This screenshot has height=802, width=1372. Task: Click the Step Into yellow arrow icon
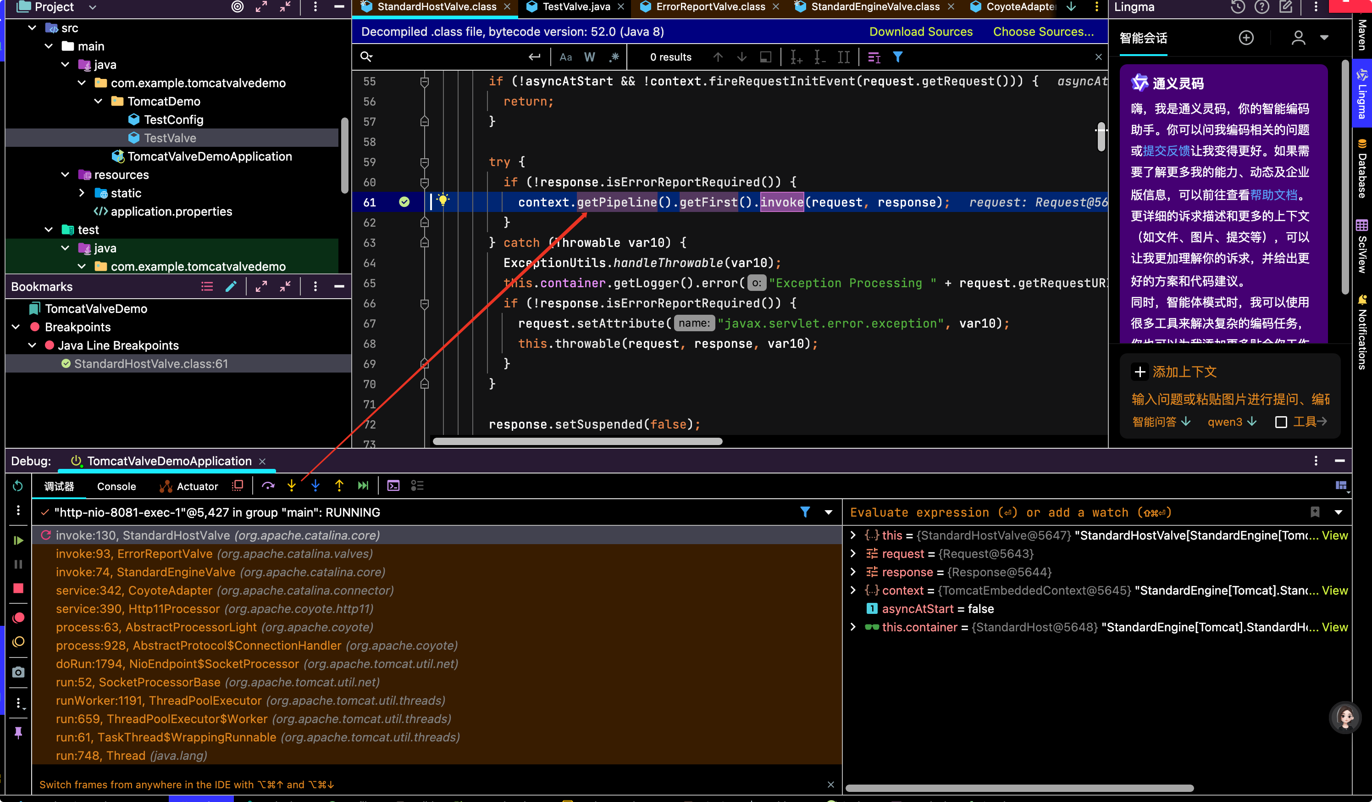click(292, 486)
